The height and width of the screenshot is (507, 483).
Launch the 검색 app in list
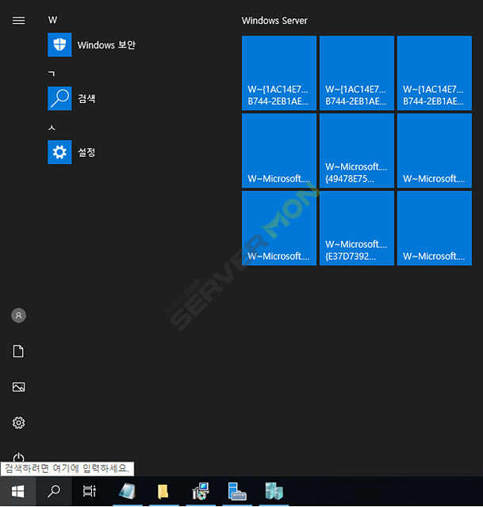click(72, 98)
